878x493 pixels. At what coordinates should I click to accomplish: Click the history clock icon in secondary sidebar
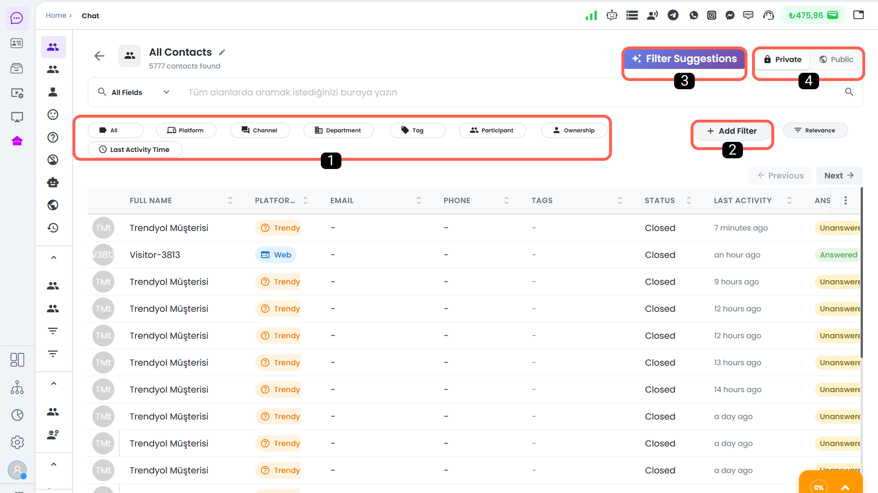(x=53, y=228)
